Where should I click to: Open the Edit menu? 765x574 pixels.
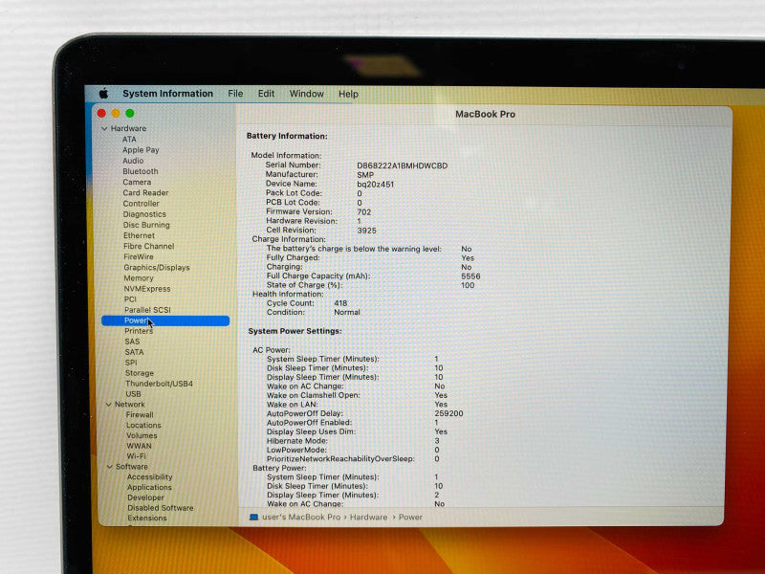[x=266, y=93]
